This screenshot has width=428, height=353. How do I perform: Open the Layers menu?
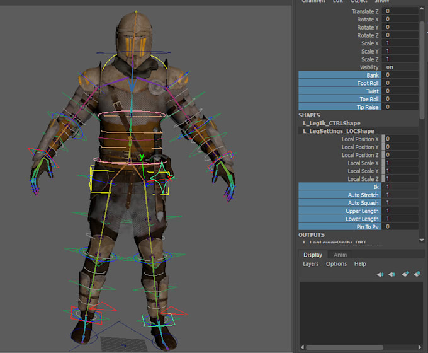[x=310, y=264]
